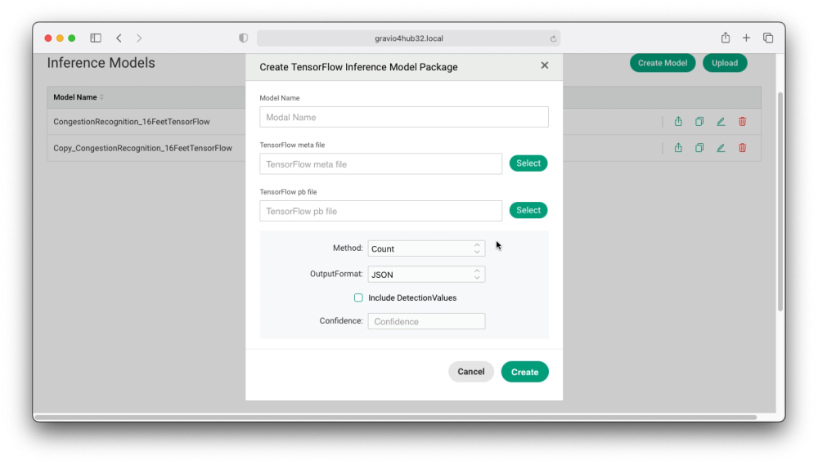The image size is (818, 465).
Task: Delete the Copy_CongestionRecognition_16FeetTensorFlow model
Action: coord(742,148)
